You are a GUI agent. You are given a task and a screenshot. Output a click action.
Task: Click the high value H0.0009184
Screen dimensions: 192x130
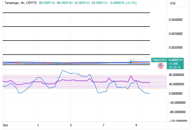[65, 3]
